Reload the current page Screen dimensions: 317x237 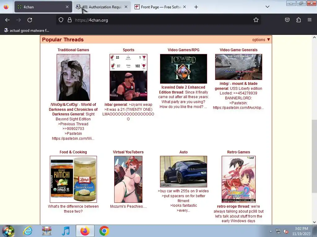coord(30,20)
